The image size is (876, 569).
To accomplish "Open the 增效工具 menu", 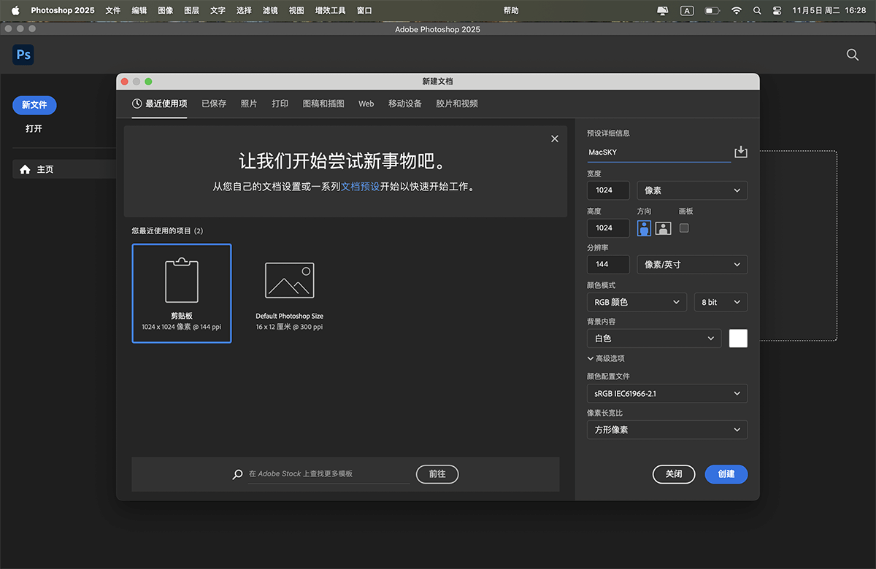I will click(x=330, y=11).
